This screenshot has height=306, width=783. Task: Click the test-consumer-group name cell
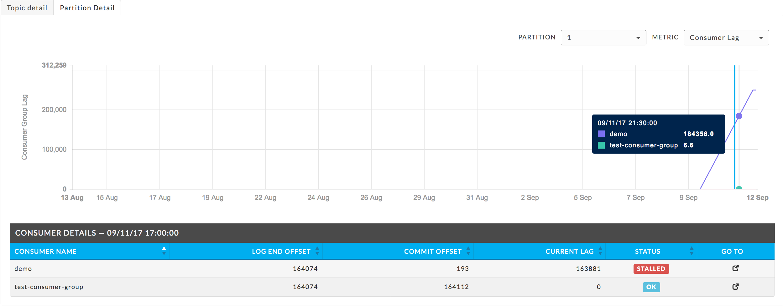click(49, 287)
